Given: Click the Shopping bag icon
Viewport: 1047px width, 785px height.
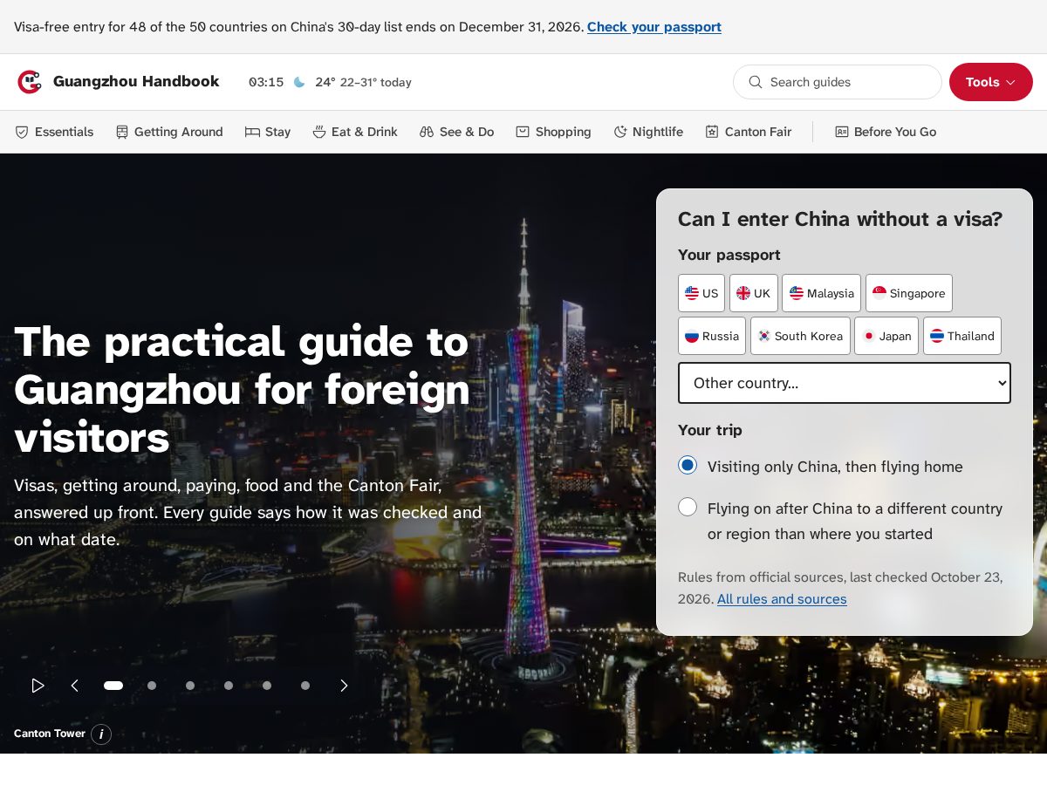Looking at the screenshot, I should tap(523, 132).
